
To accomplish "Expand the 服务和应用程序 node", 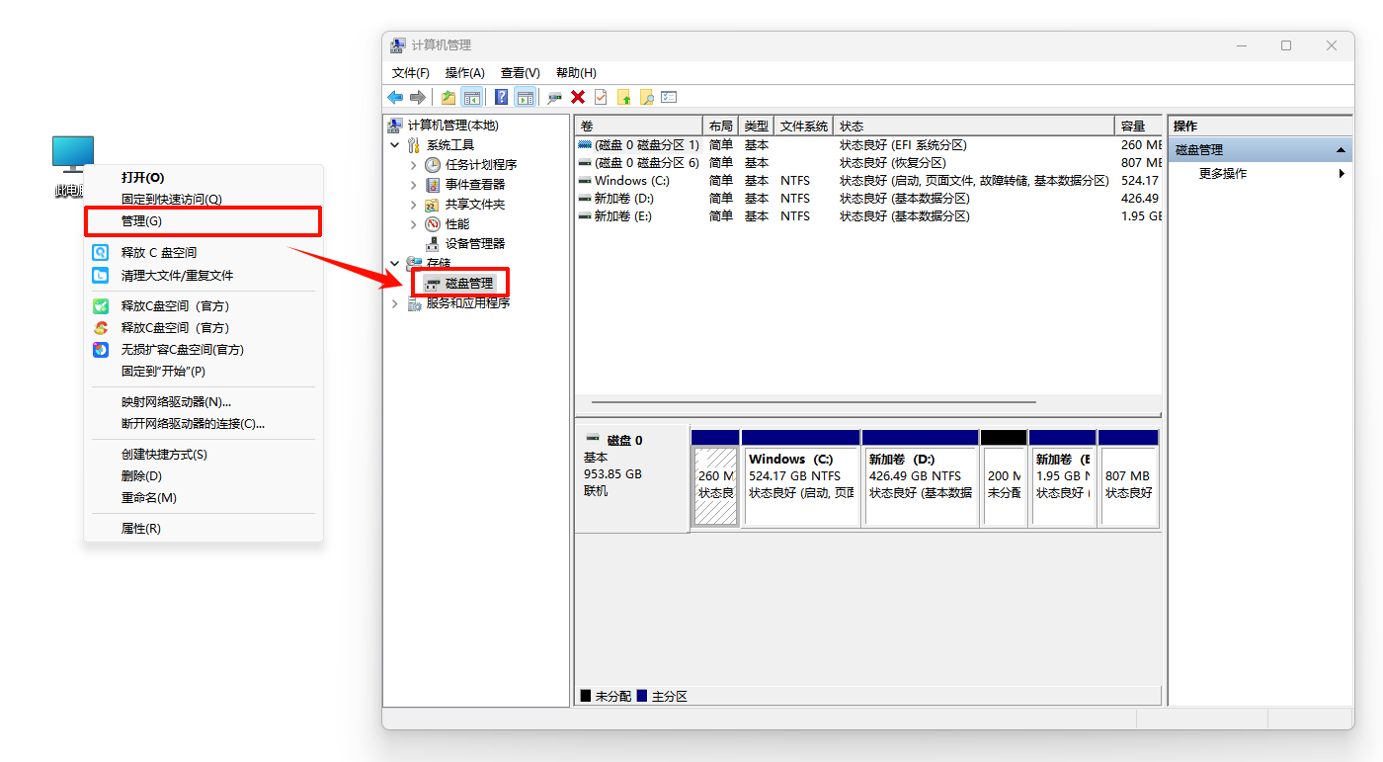I will 395,303.
